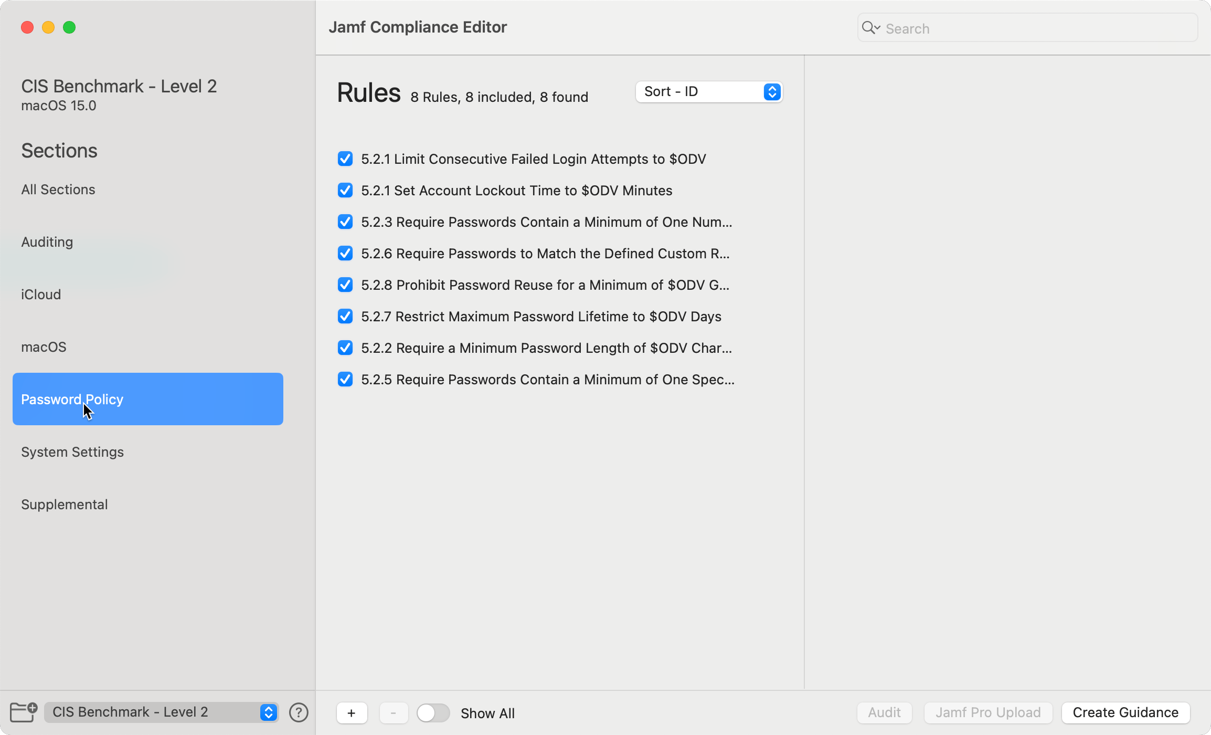Click the minus icon to remove a rule
The image size is (1211, 735).
[394, 713]
